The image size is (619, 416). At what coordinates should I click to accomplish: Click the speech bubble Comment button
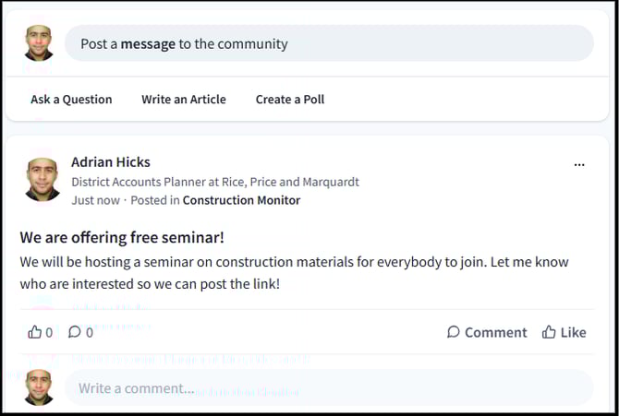486,332
